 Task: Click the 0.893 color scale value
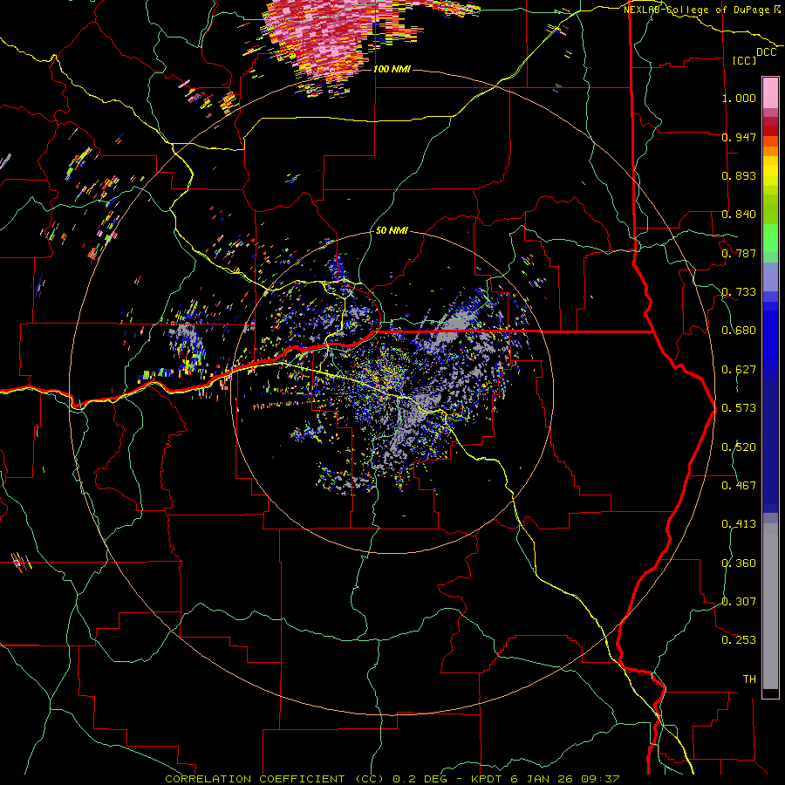(x=739, y=175)
